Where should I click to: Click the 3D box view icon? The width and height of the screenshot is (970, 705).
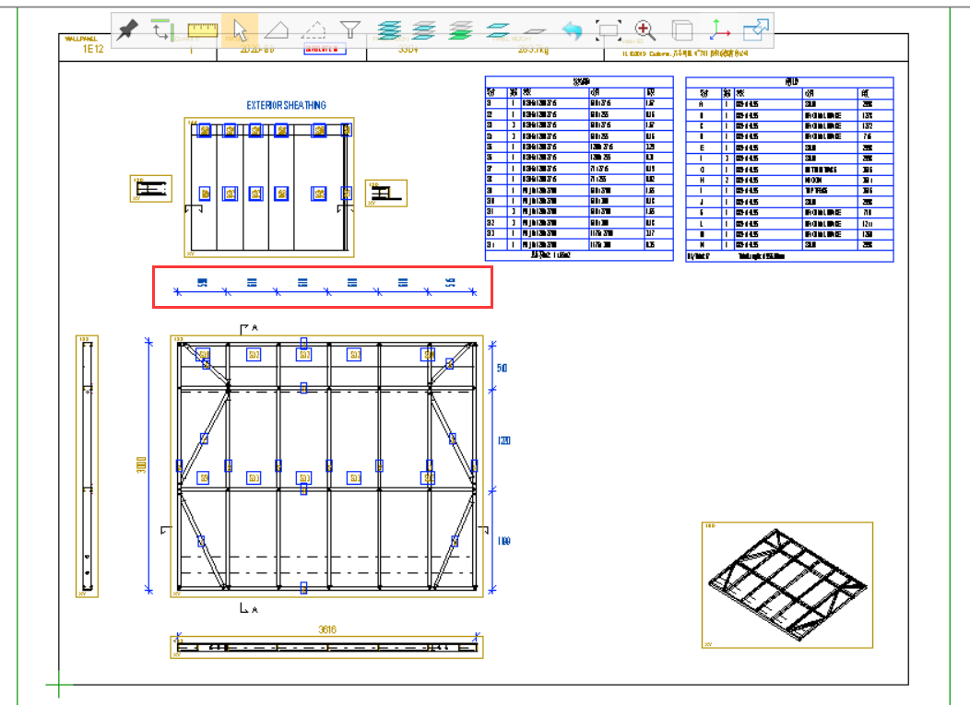tap(681, 29)
